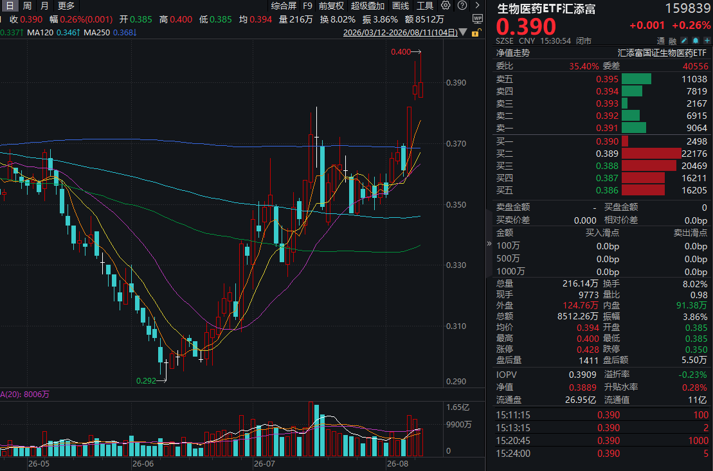
Task: Click the 委差 40556 value
Action: point(695,66)
